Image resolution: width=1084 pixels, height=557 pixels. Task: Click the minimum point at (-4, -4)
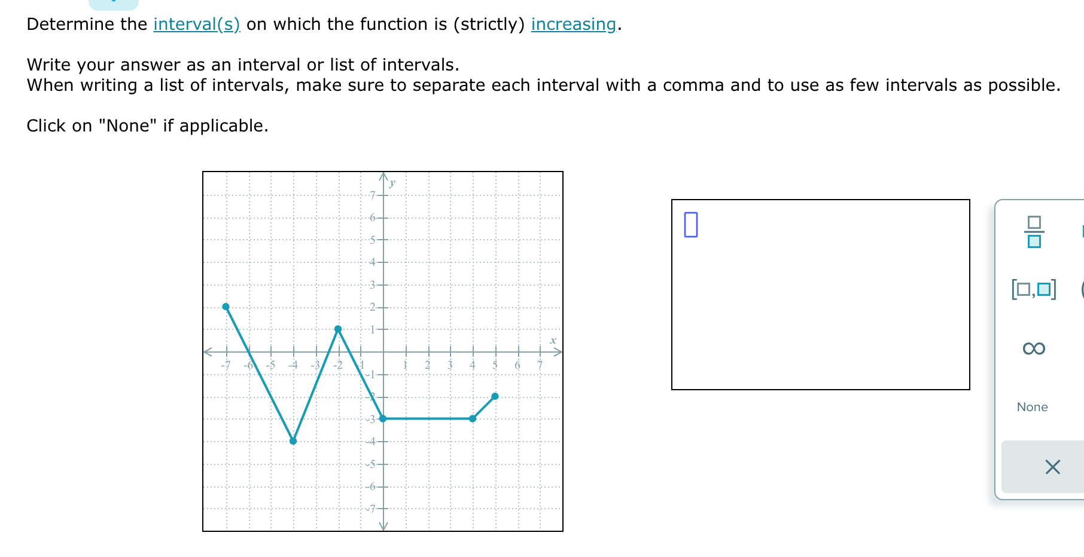click(x=293, y=442)
